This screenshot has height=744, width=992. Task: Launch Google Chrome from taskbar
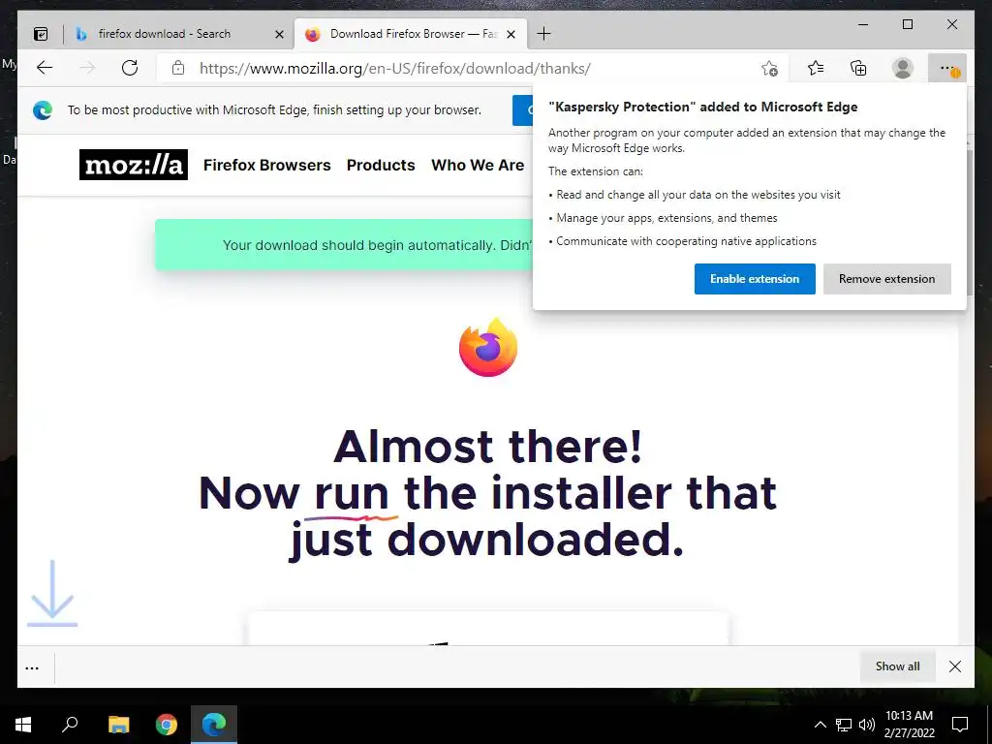pos(167,725)
